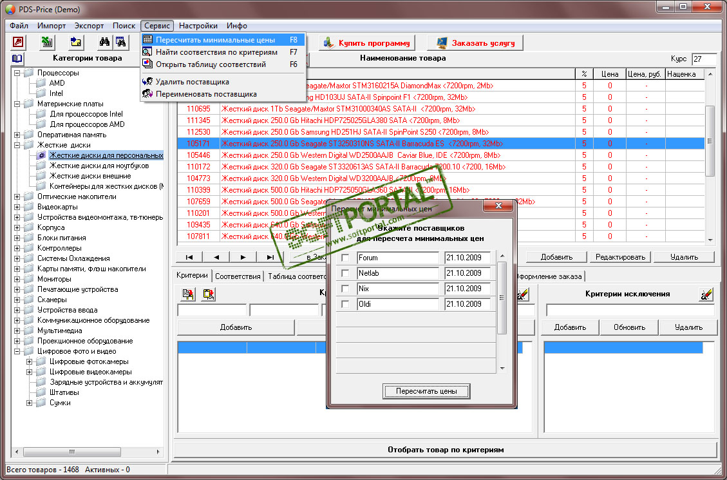The height and width of the screenshot is (480, 727).
Task: Expand the Цифровые фотокамеры tree node
Action: (x=29, y=361)
